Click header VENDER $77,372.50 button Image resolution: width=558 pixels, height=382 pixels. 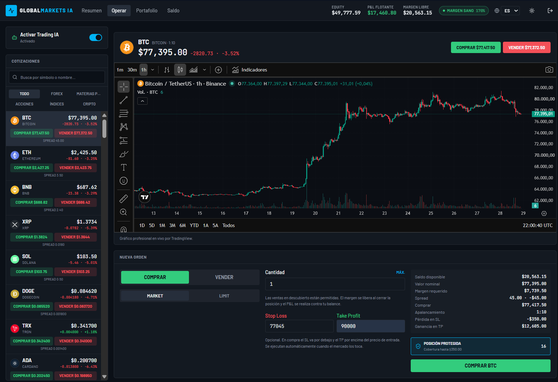pyautogui.click(x=527, y=47)
